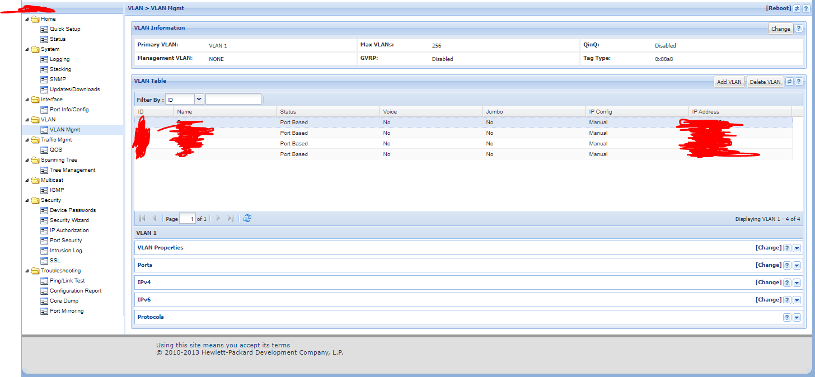The image size is (815, 377).
Task: Click the Reboot link
Action: [778, 8]
